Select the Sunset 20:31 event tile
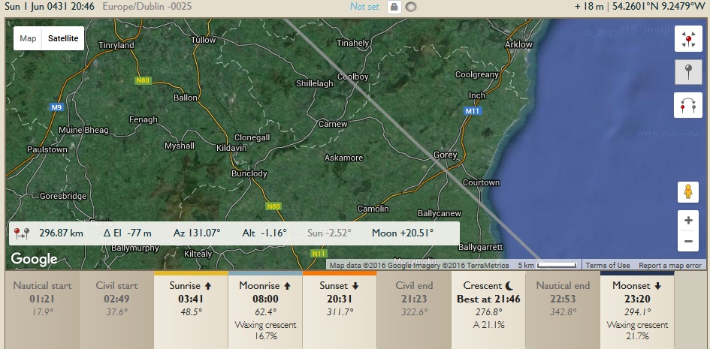The height and width of the screenshot is (349, 710). click(x=339, y=309)
